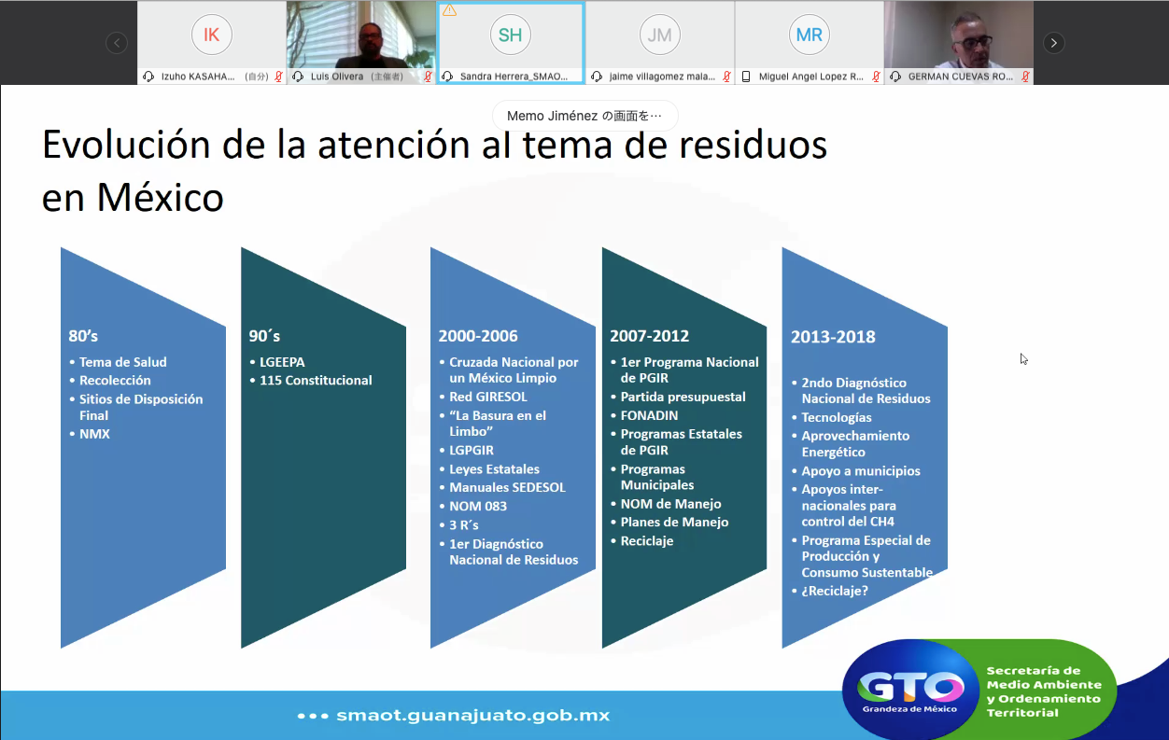Click the 'LGPGIR' bullet
Screen dimensions: 1169x740
click(x=472, y=450)
